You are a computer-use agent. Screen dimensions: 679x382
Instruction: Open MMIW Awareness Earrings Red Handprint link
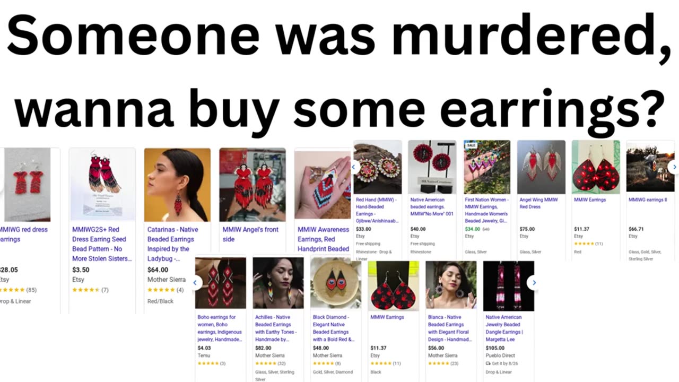[323, 239]
